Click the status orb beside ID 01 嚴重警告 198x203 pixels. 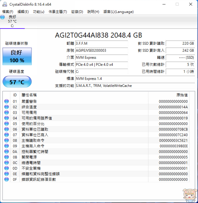coord(7,101)
